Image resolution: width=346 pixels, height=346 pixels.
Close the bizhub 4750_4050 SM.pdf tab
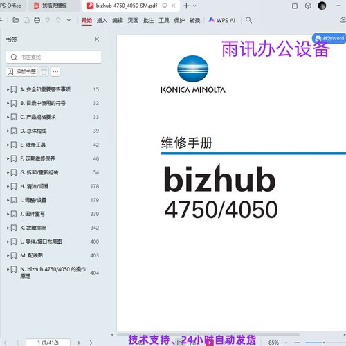(x=174, y=6)
